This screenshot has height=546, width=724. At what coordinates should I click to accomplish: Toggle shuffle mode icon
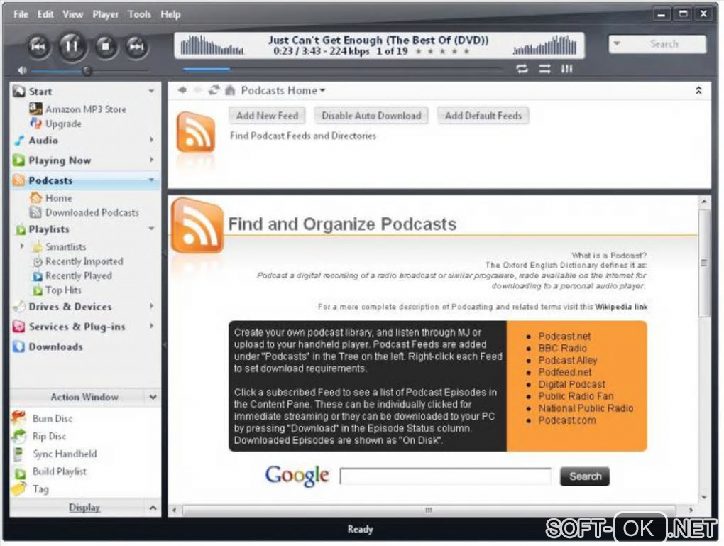pyautogui.click(x=545, y=69)
